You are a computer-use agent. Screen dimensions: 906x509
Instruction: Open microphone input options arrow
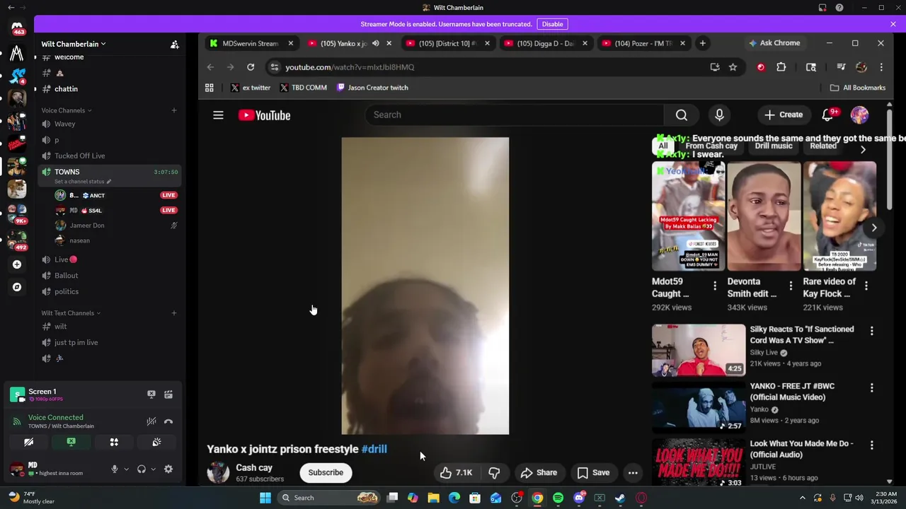(x=126, y=469)
